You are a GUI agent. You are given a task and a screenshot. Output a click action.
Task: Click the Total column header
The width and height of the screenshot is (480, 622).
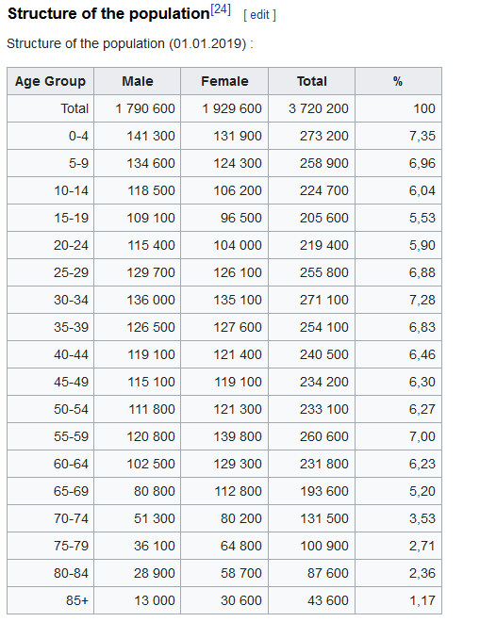(x=311, y=81)
